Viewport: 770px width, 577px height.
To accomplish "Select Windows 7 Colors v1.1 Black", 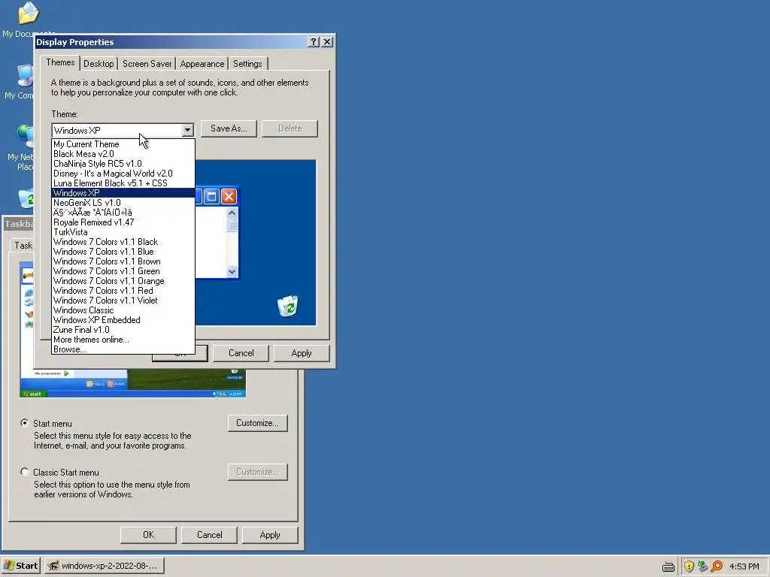I will tap(123, 242).
